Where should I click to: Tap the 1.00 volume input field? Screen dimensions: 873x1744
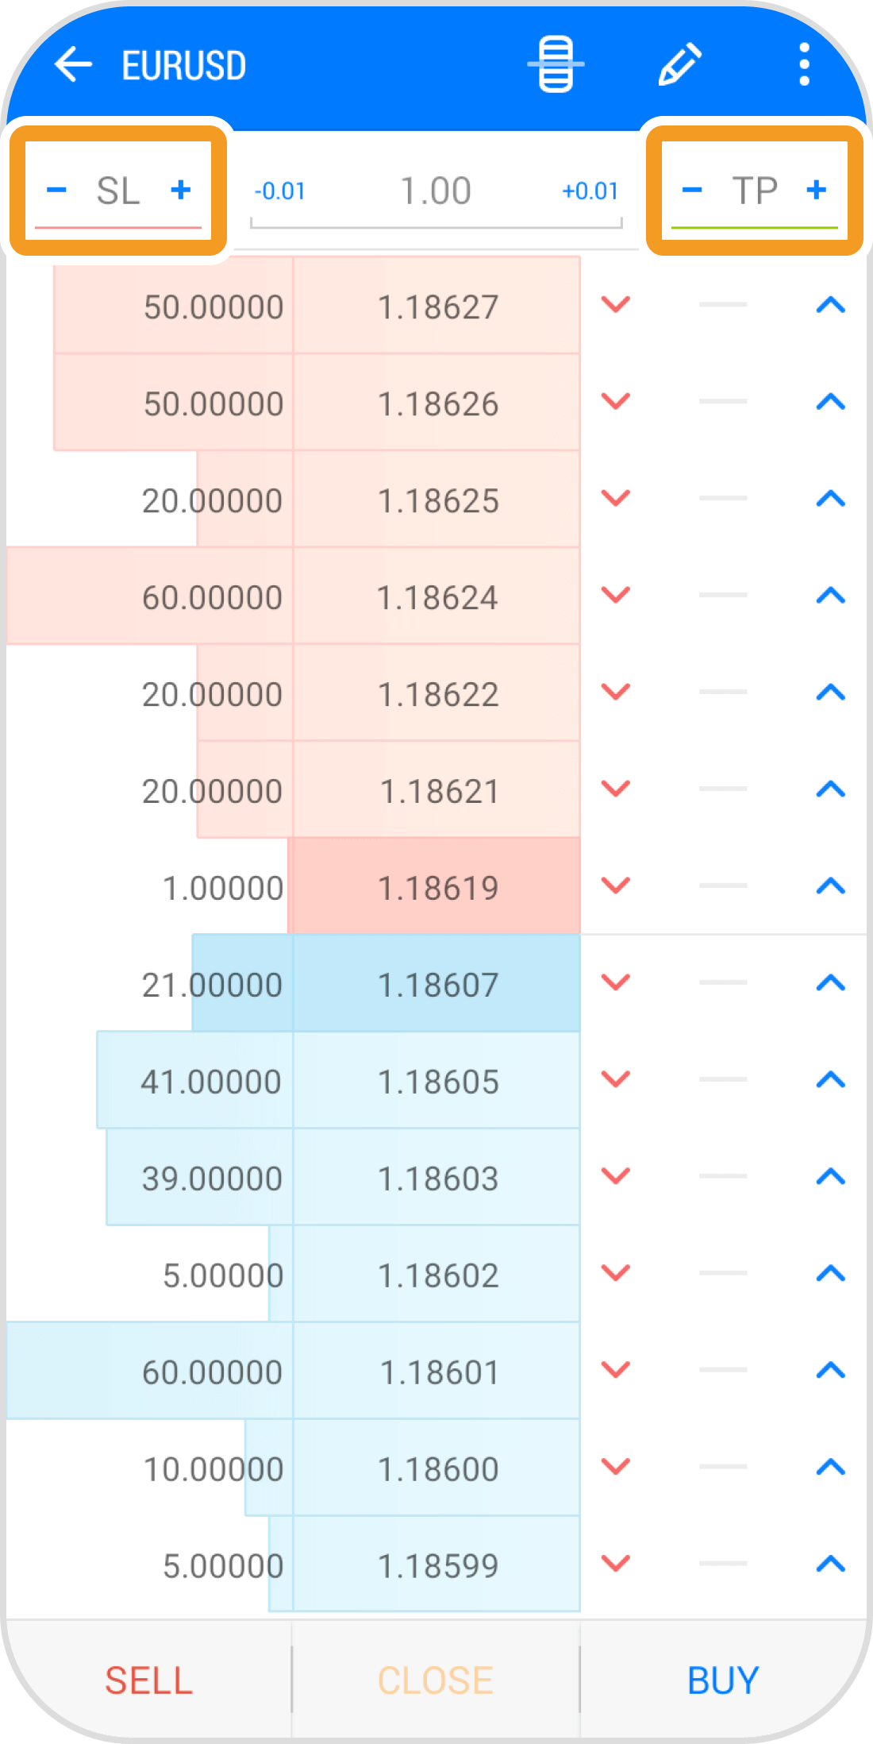(x=436, y=191)
